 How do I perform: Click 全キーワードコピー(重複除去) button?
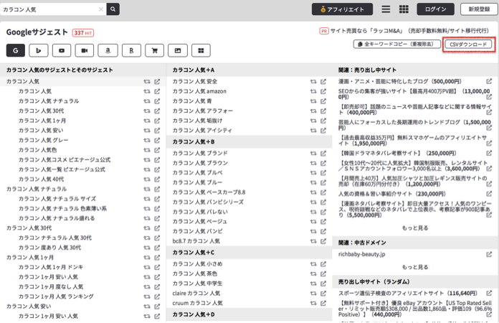pos(397,44)
